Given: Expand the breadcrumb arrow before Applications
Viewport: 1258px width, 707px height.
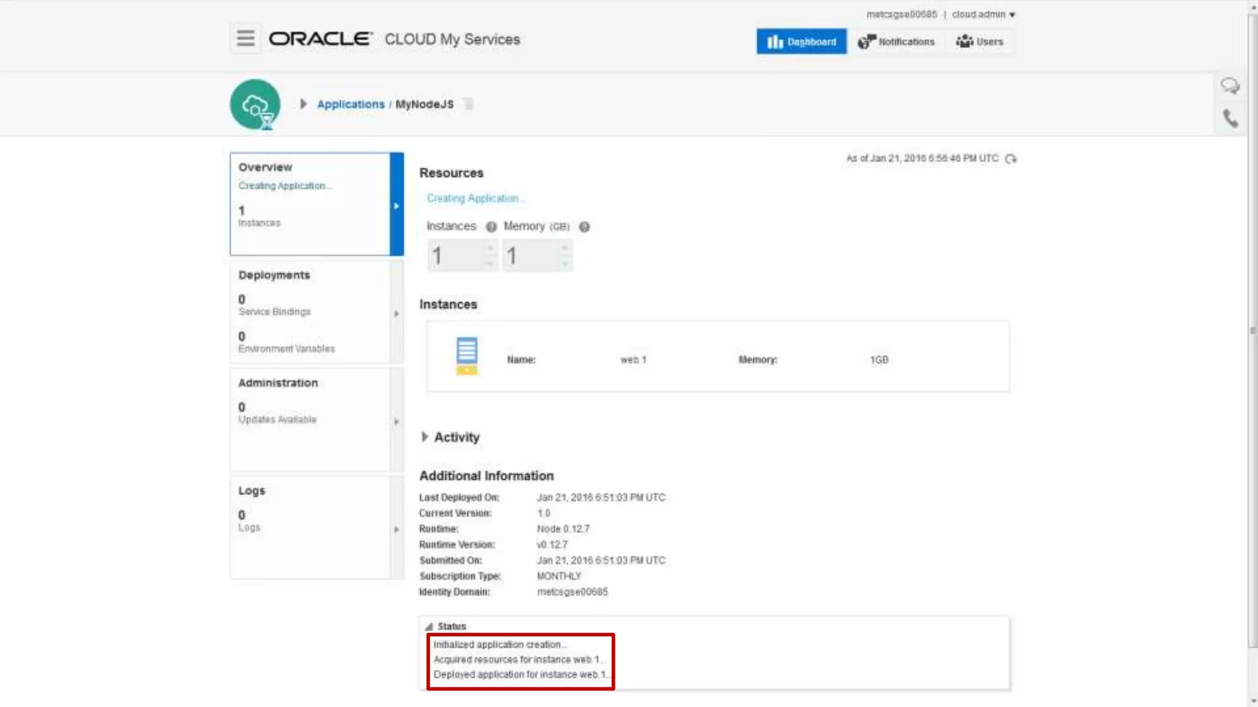Looking at the screenshot, I should pyautogui.click(x=303, y=104).
